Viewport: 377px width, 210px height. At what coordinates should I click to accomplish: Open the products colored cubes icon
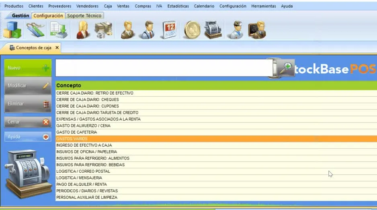(12, 30)
